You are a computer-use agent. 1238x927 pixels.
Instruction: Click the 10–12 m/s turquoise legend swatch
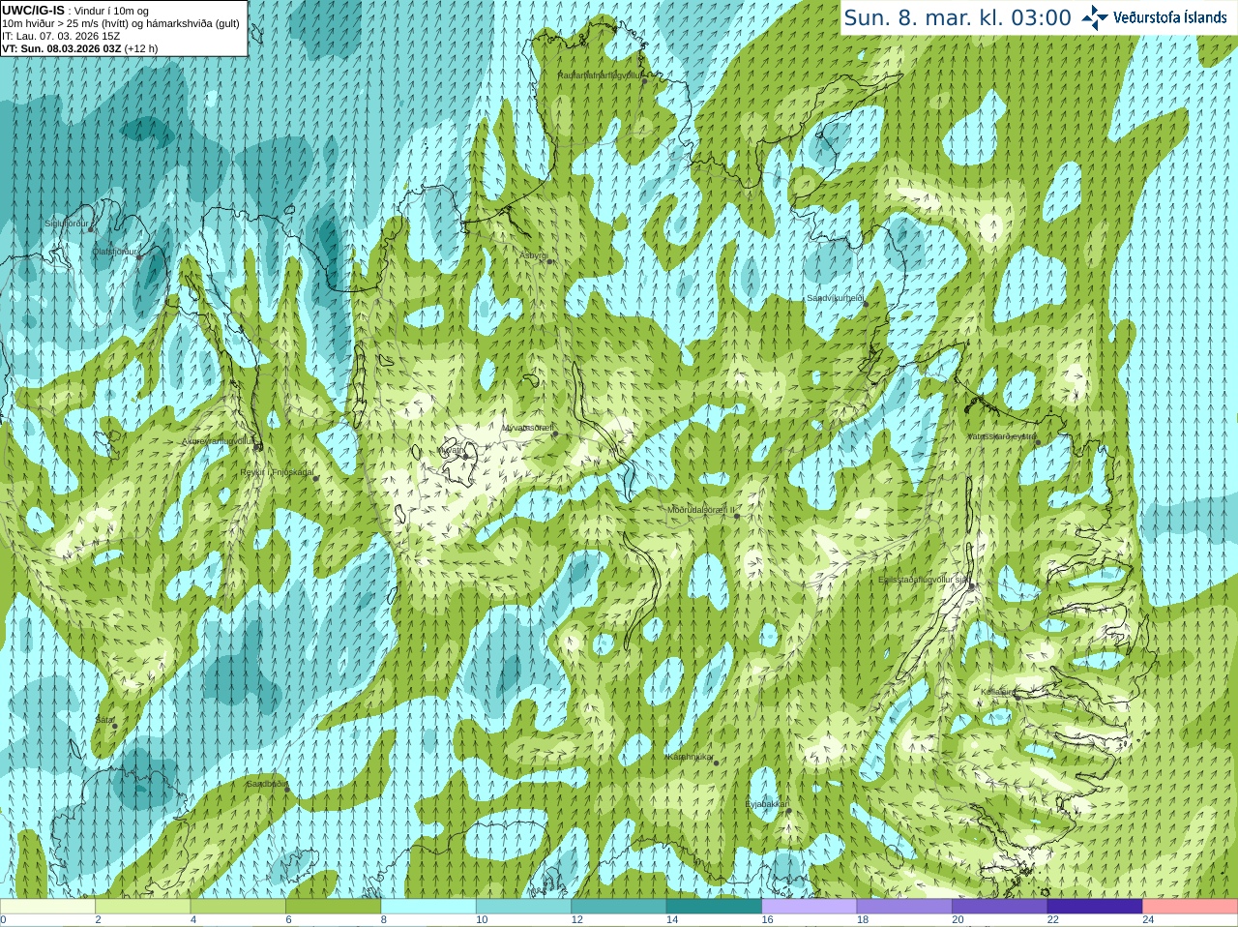click(x=523, y=907)
